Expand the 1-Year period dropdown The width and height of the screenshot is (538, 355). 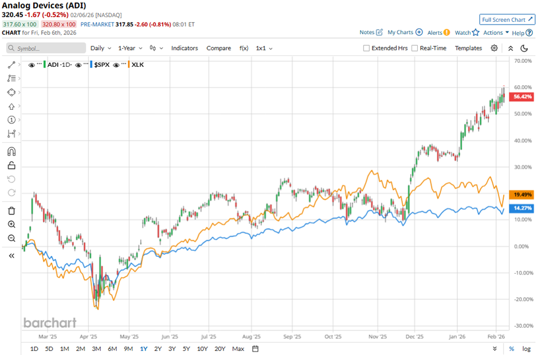pyautogui.click(x=131, y=48)
